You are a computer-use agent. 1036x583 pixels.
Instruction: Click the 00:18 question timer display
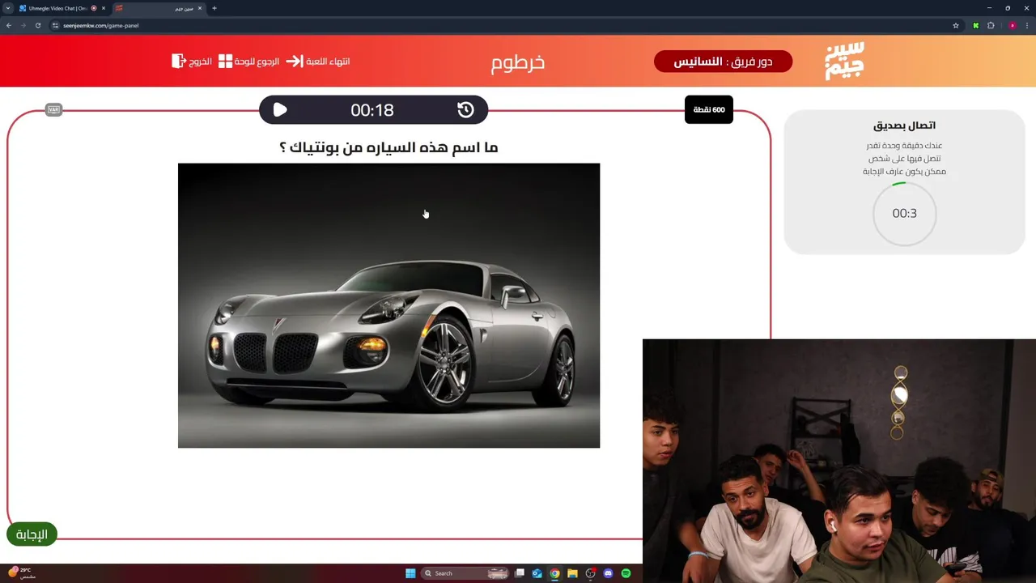pyautogui.click(x=372, y=110)
